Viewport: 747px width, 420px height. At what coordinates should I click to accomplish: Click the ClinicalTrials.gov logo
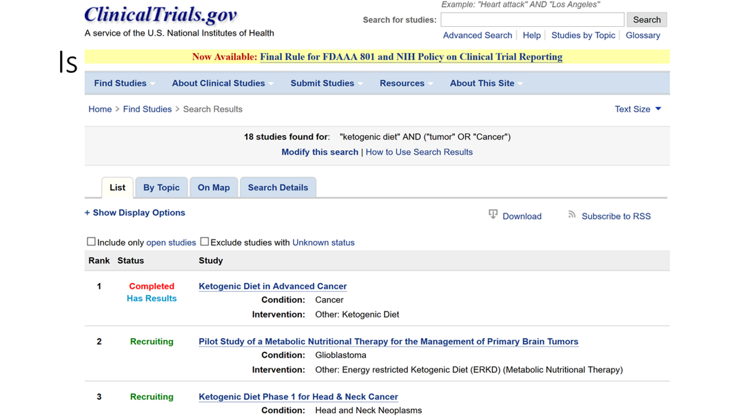pyautogui.click(x=161, y=15)
